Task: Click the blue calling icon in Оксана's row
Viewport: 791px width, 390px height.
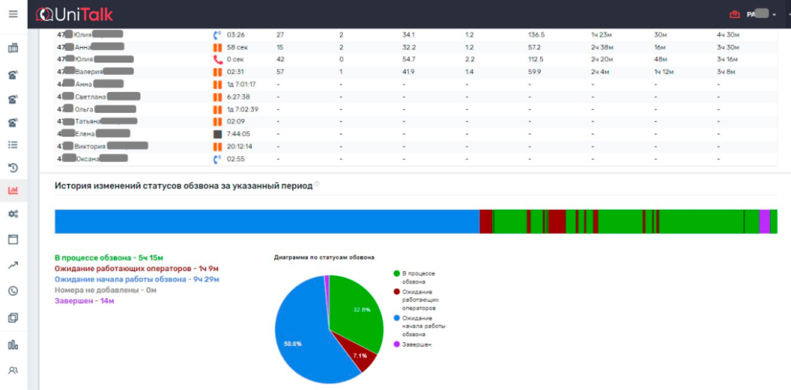Action: click(x=217, y=159)
